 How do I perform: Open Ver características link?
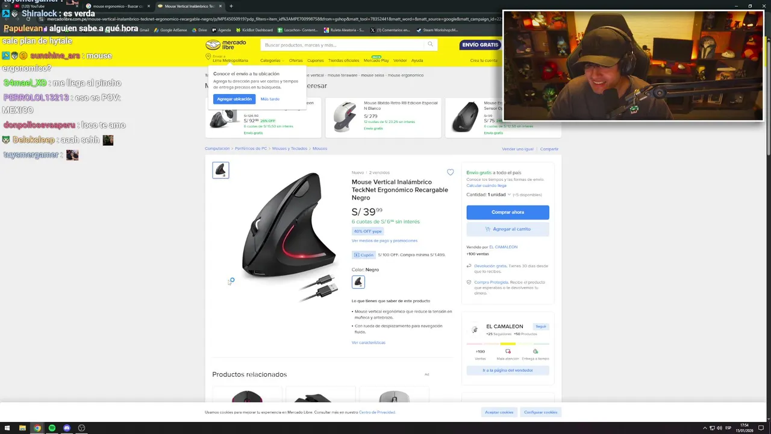369,342
